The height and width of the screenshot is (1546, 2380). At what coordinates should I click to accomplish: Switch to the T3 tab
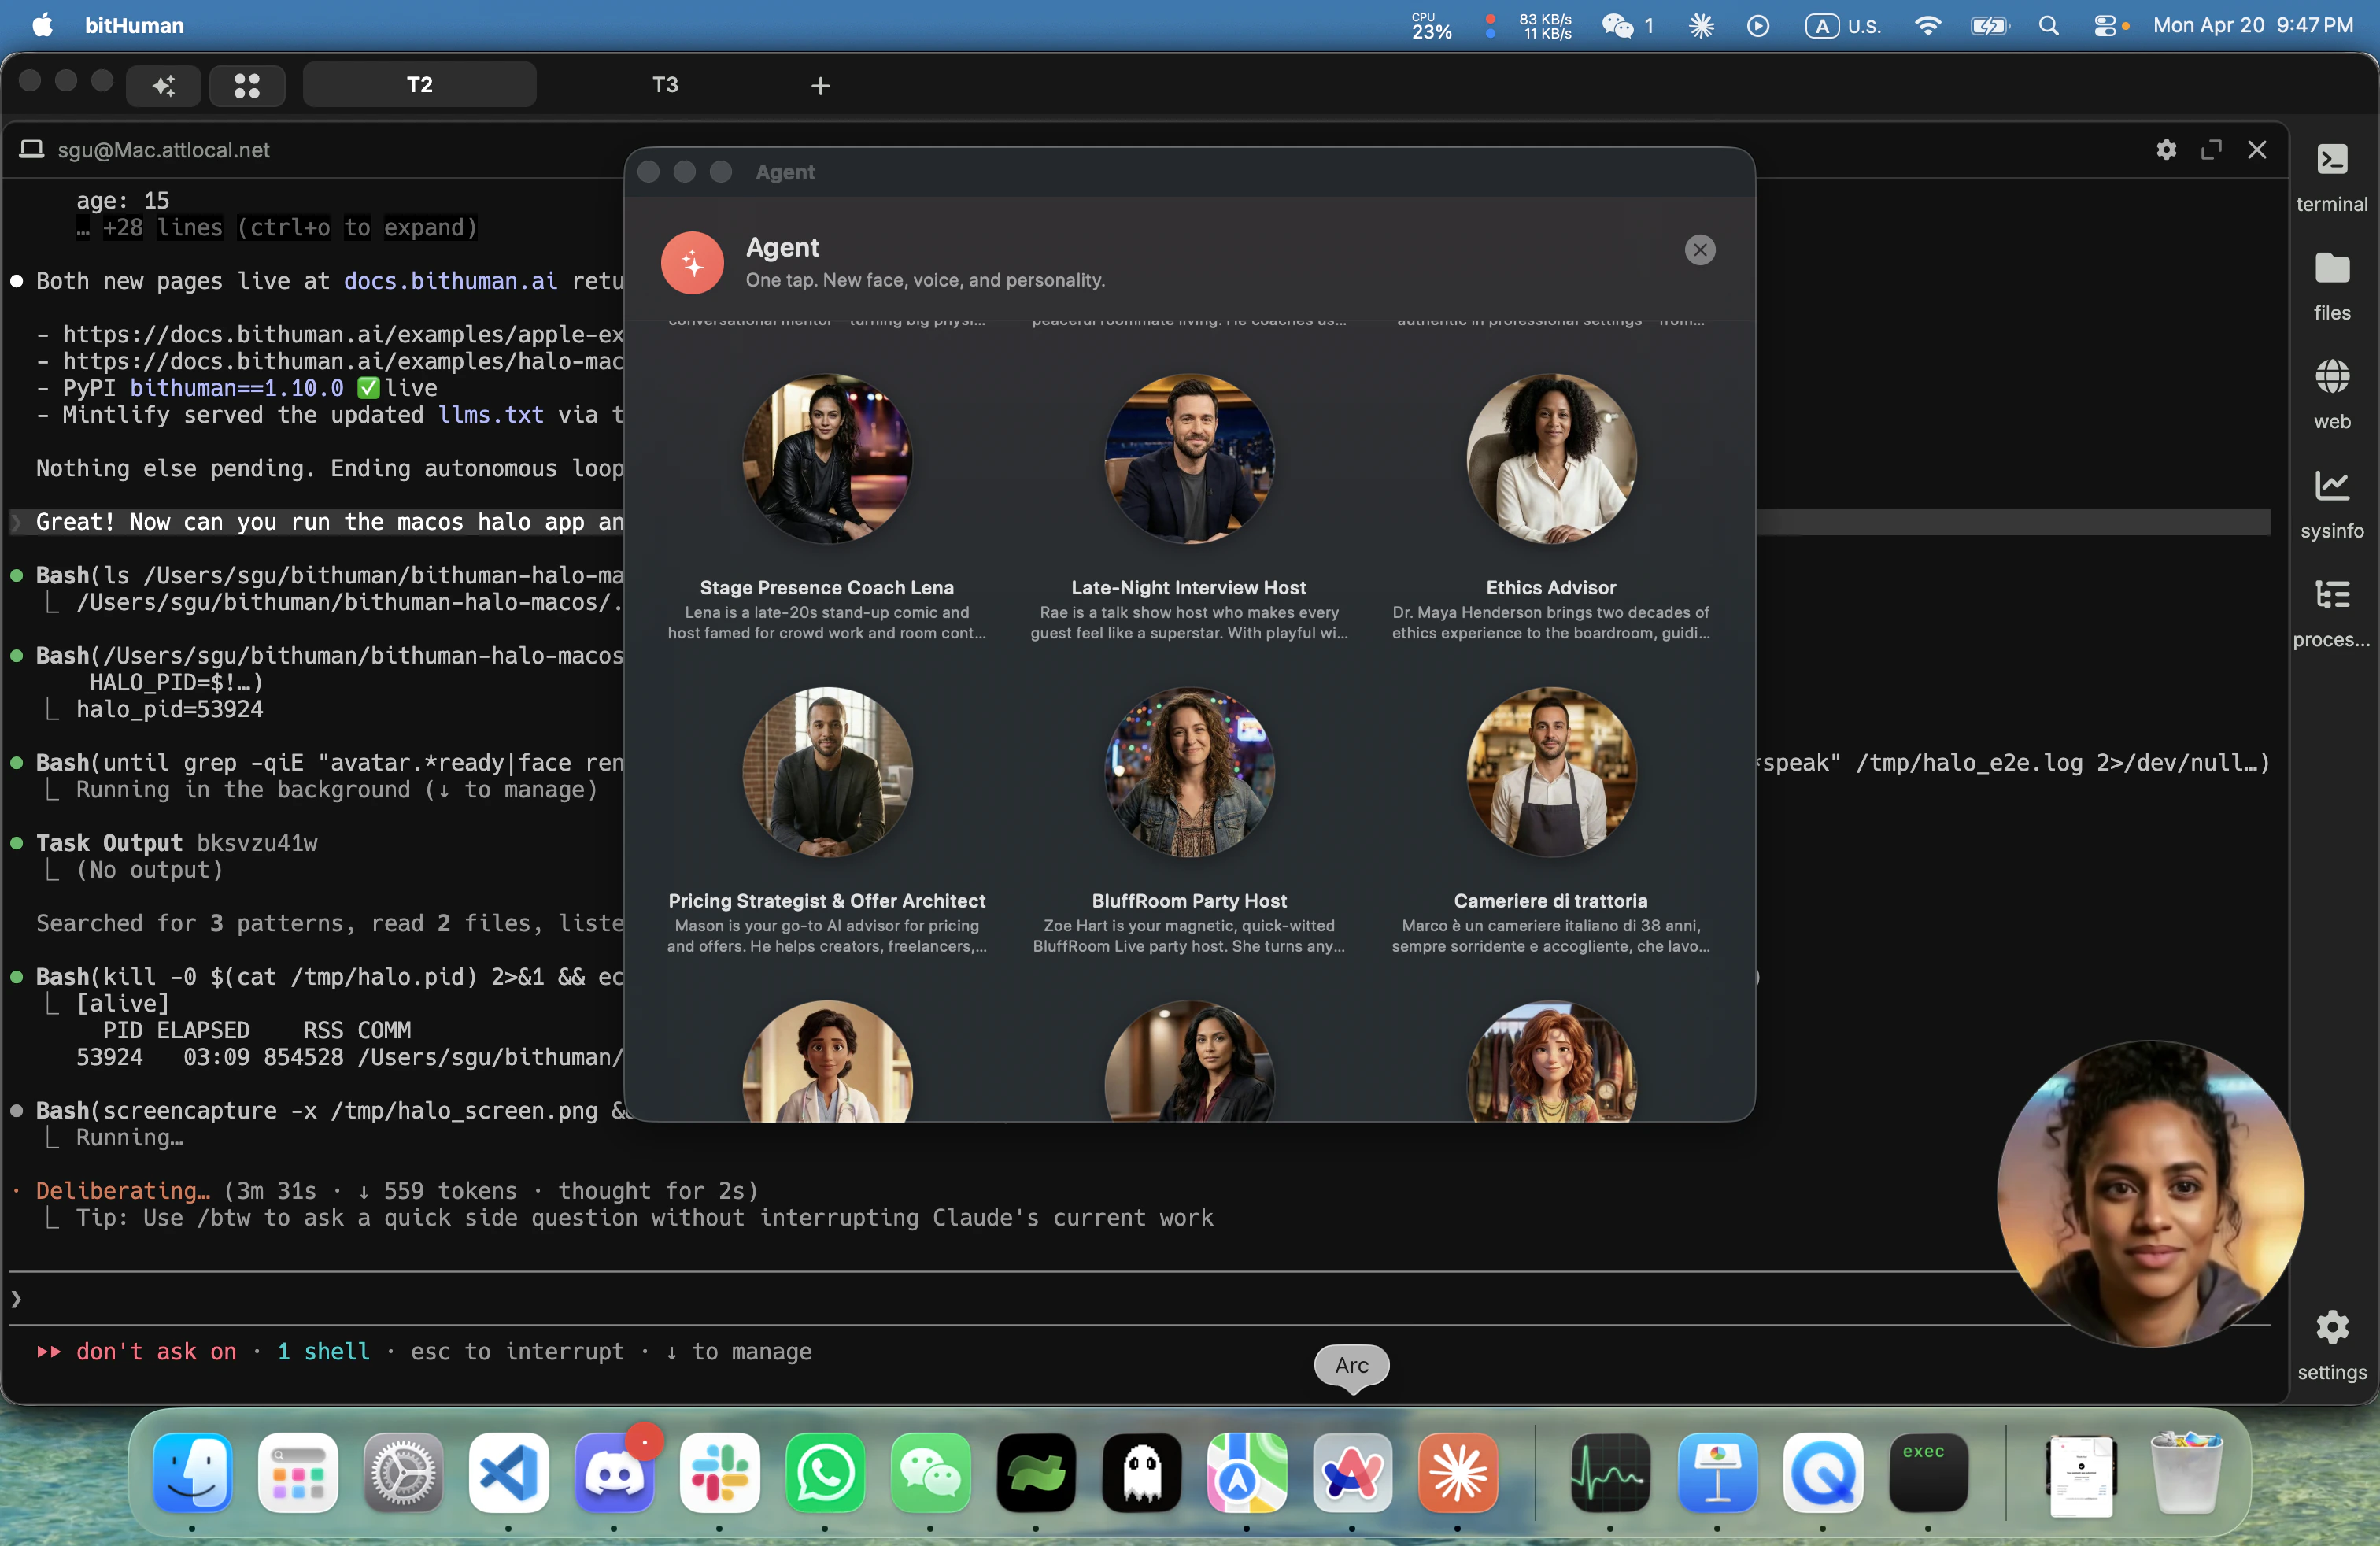(x=664, y=85)
